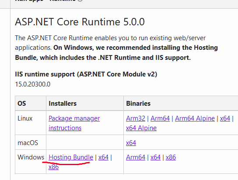The height and width of the screenshot is (180, 238).
Task: Open the macOS x64 binaries link
Action: [x=131, y=143]
